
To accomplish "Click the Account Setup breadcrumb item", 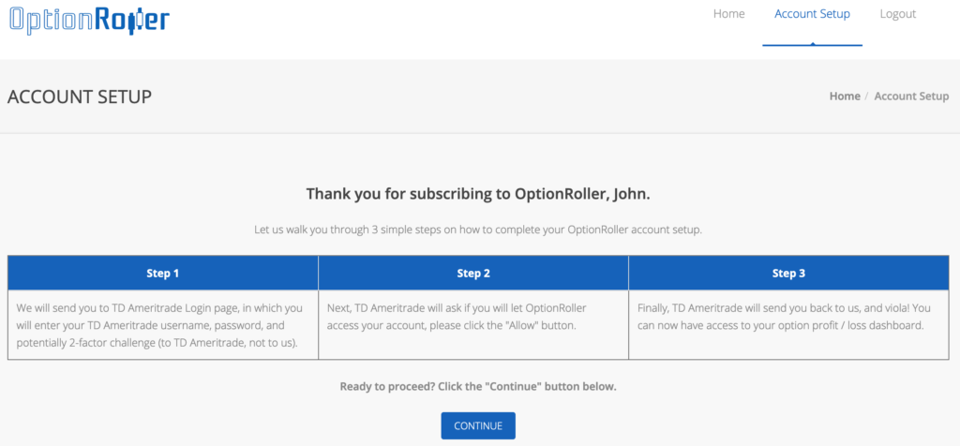I will pos(911,97).
